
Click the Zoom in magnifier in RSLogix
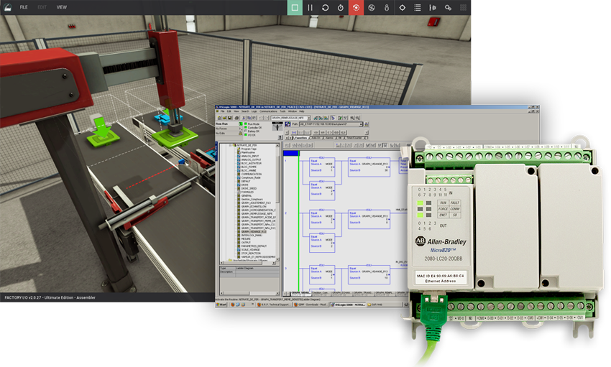(x=352, y=118)
